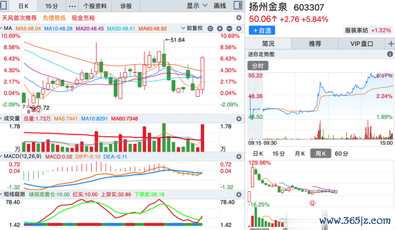Image resolution: width=395 pixels, height=230 pixels.
Task: Switch to the 15分 chart tab
Action: click(x=52, y=6)
